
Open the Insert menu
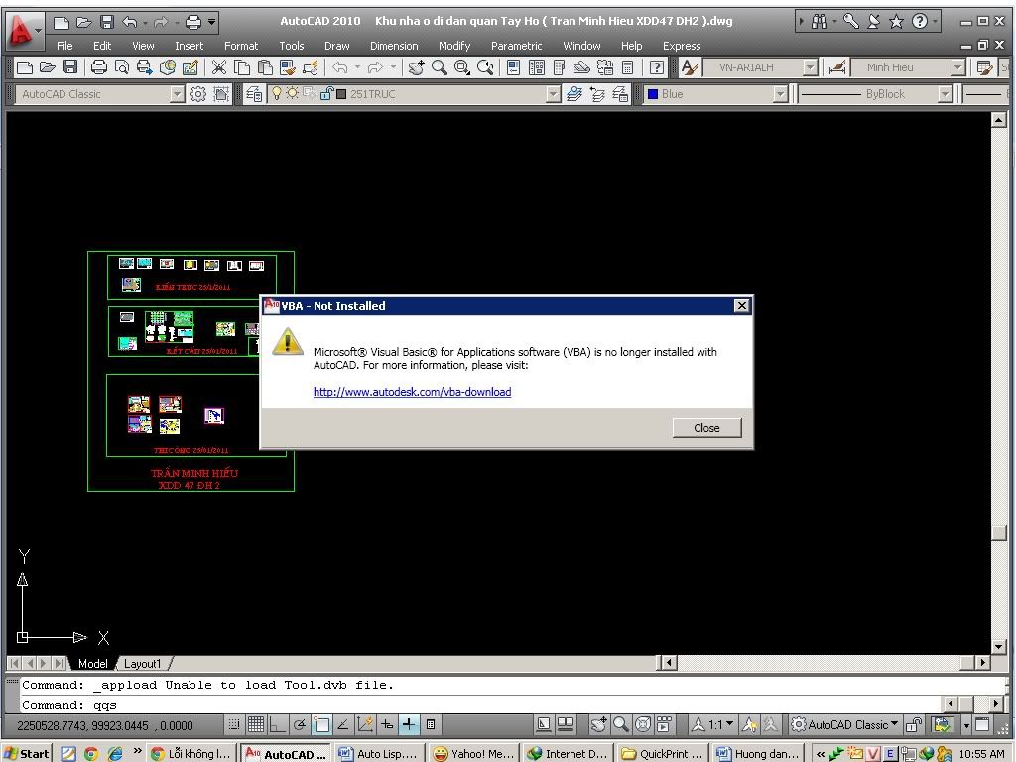[189, 46]
